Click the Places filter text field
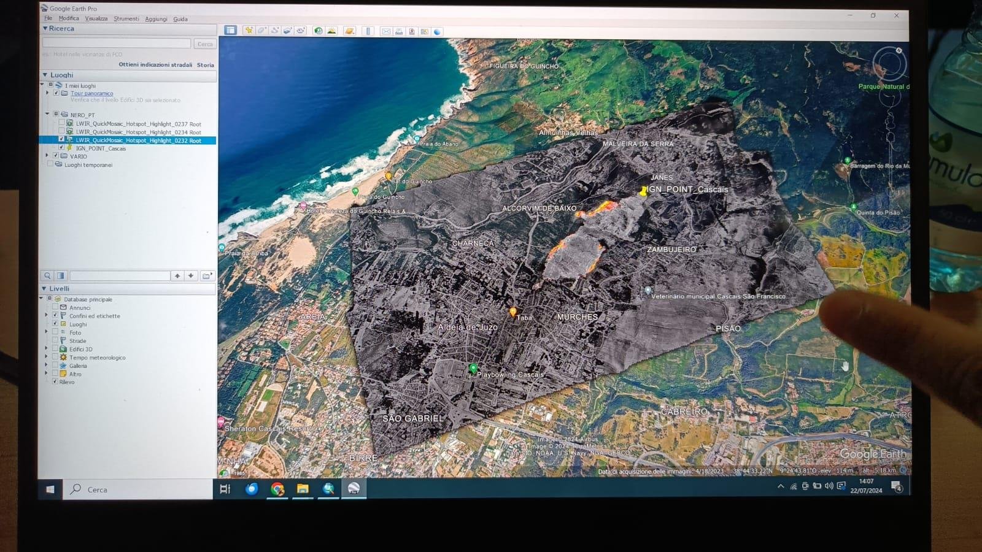The width and height of the screenshot is (982, 552). (120, 276)
